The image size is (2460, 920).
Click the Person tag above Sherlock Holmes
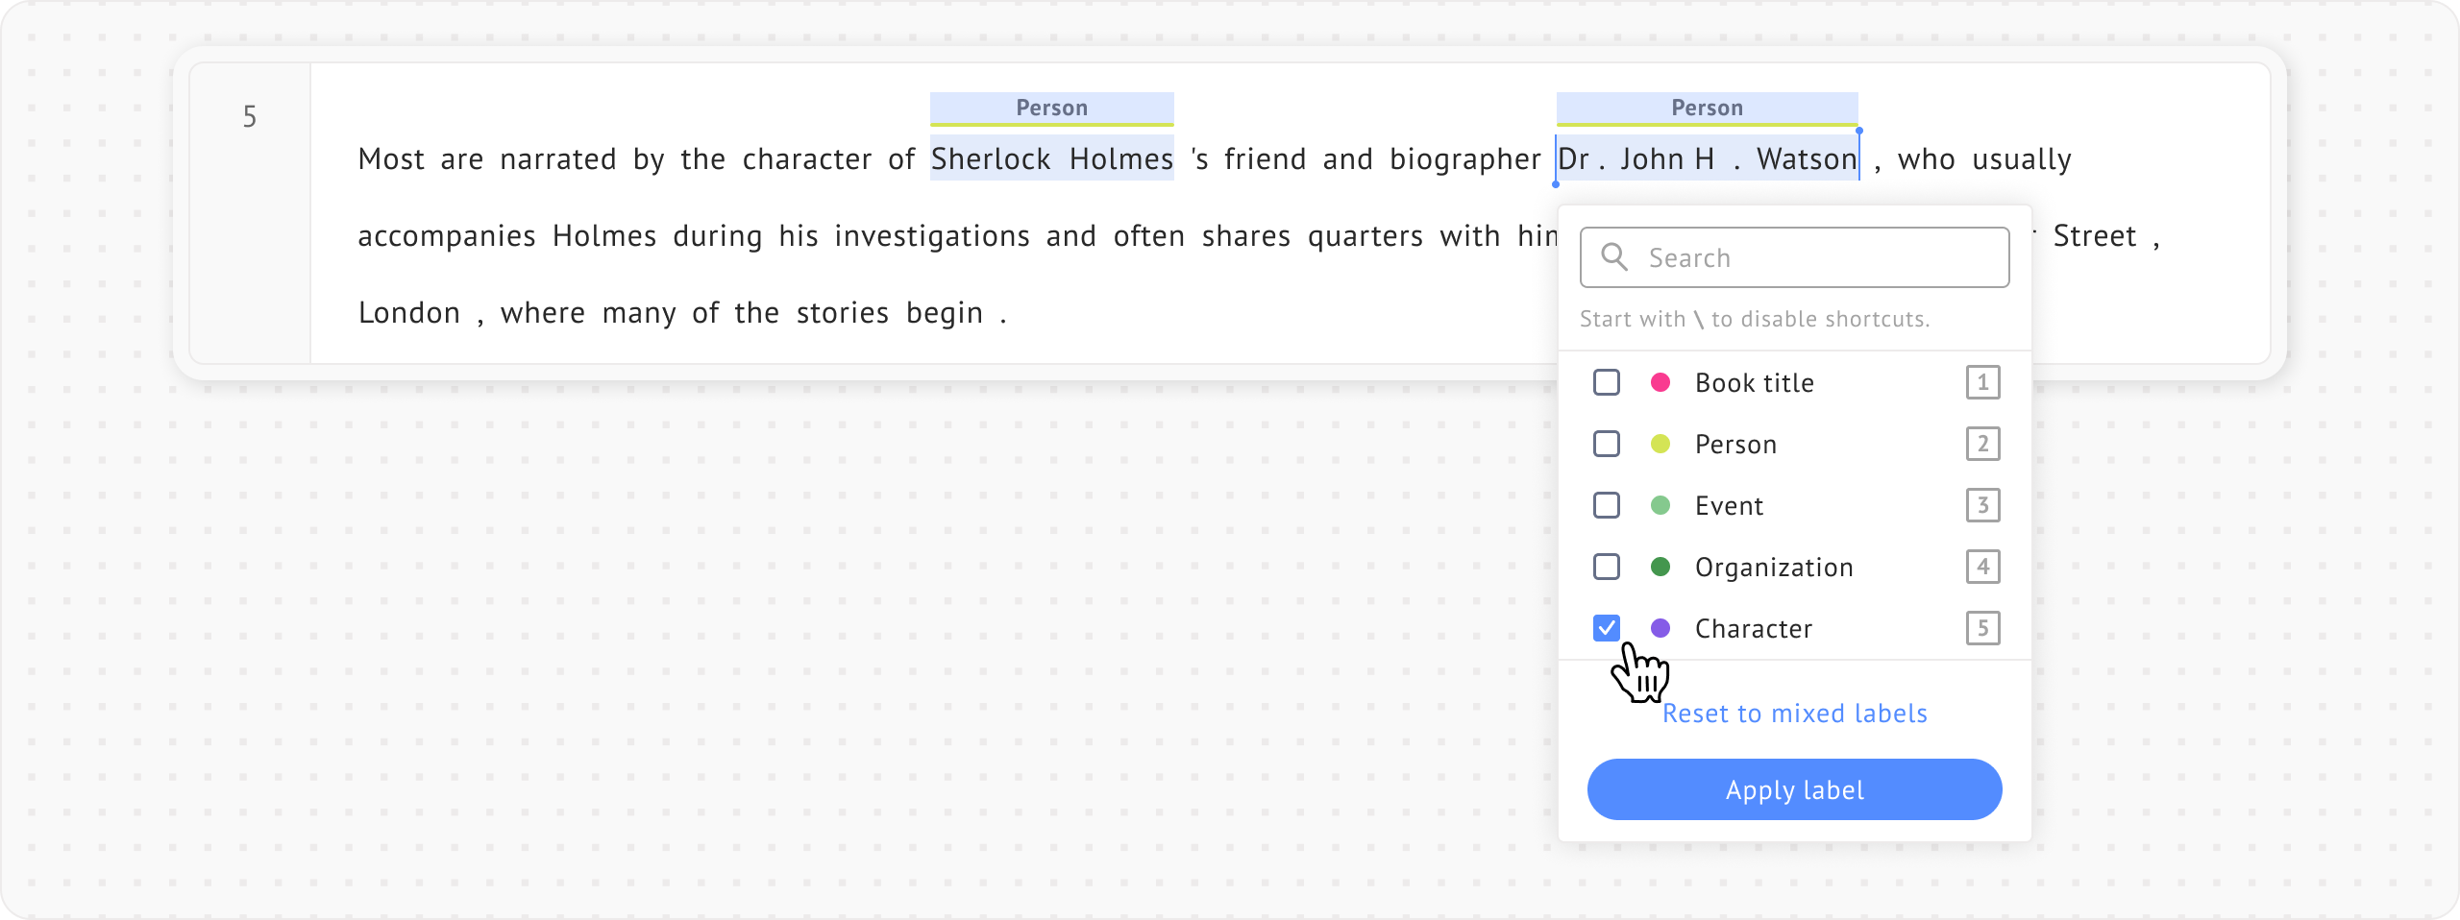(x=1051, y=109)
